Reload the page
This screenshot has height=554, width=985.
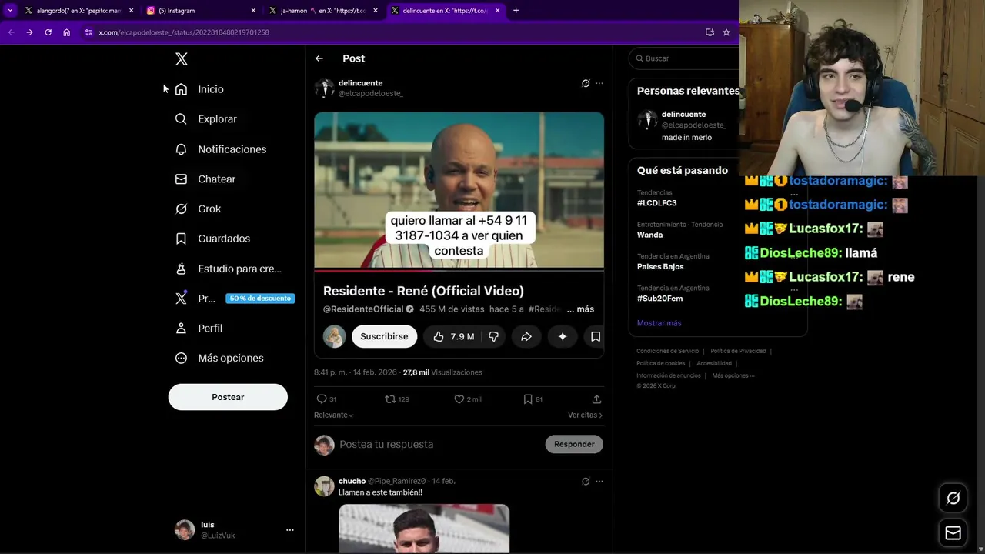[48, 32]
